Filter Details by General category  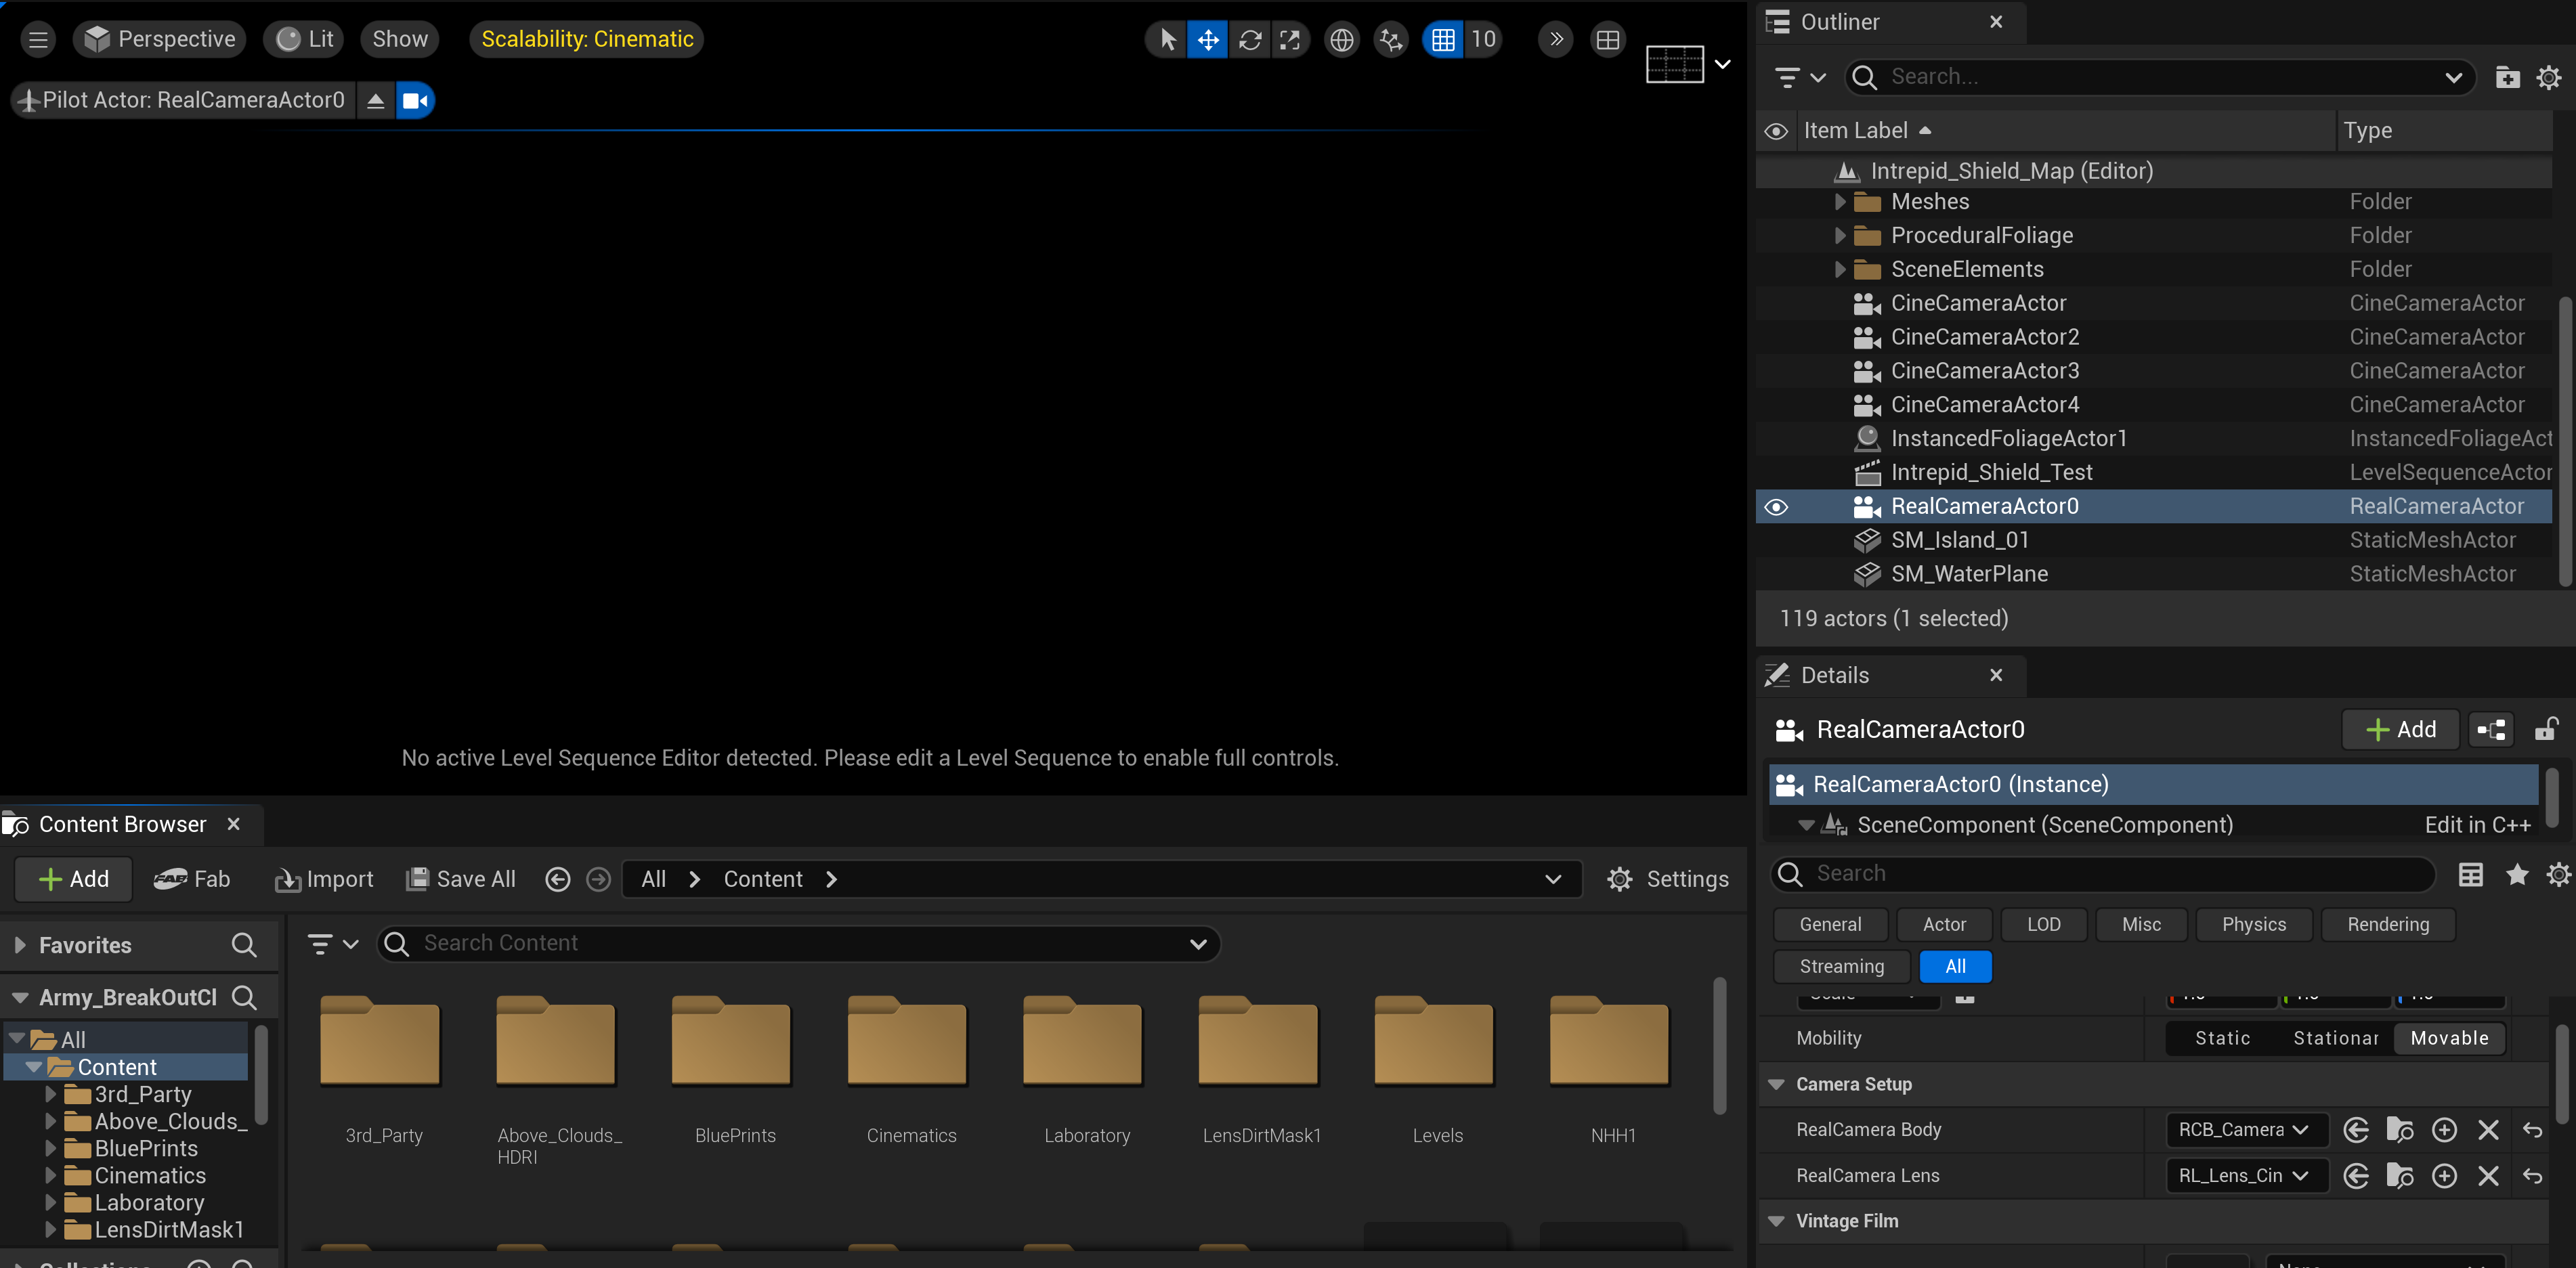coord(1830,925)
